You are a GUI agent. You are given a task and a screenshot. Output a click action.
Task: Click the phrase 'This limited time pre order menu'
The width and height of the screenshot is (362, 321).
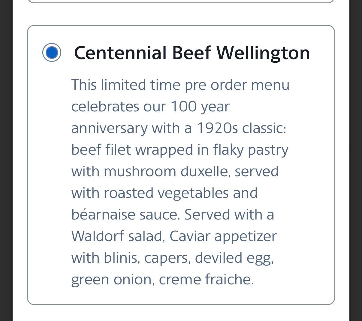coord(180,85)
